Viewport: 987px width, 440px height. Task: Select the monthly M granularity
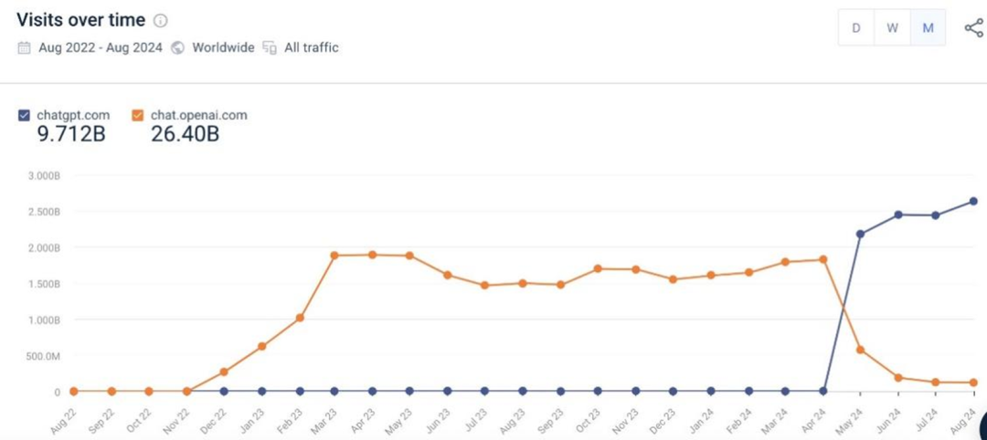coord(928,27)
